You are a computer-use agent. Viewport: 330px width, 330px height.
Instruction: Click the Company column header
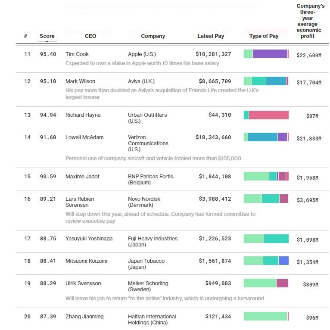point(153,36)
